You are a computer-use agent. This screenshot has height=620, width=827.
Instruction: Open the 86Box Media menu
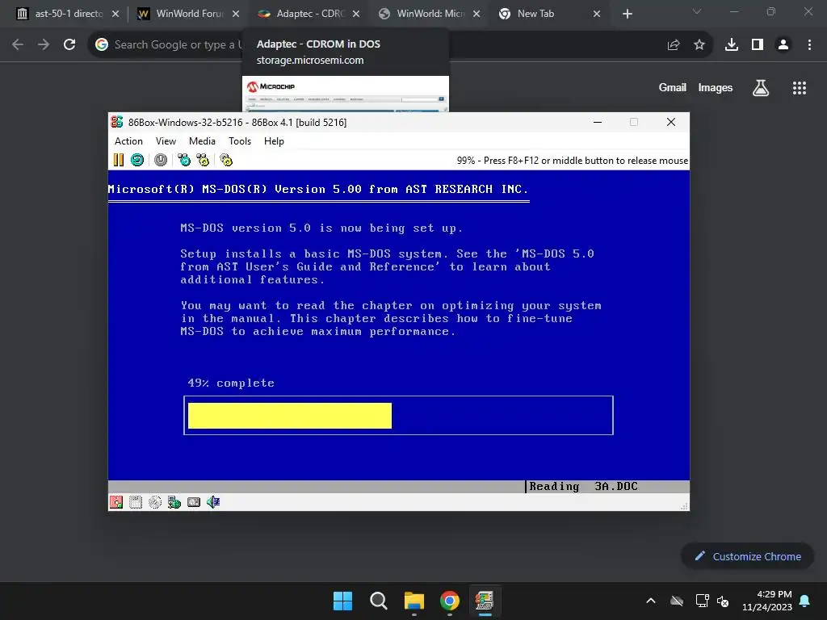click(202, 141)
